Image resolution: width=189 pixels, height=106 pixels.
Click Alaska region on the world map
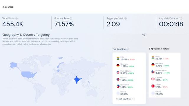pyautogui.click(x=13, y=65)
